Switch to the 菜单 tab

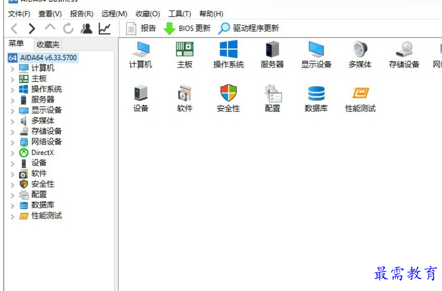click(x=16, y=43)
